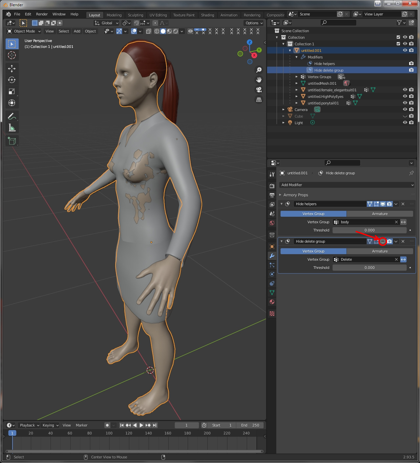This screenshot has width=420, height=463.
Task: Click the viewport pan hand icon
Action: [x=259, y=80]
